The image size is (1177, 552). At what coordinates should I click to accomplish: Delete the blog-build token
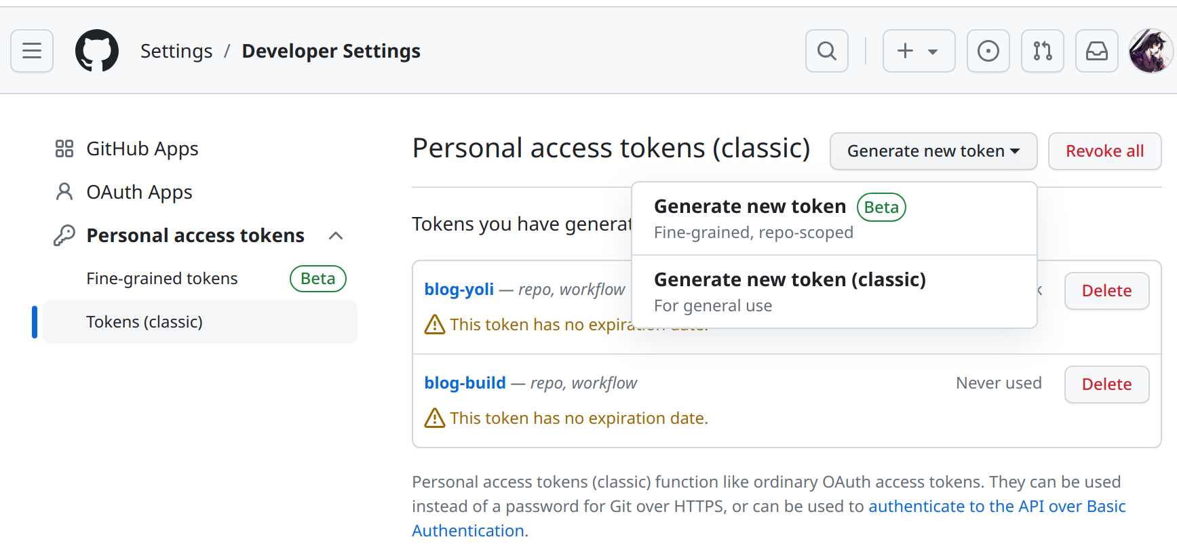click(1106, 385)
